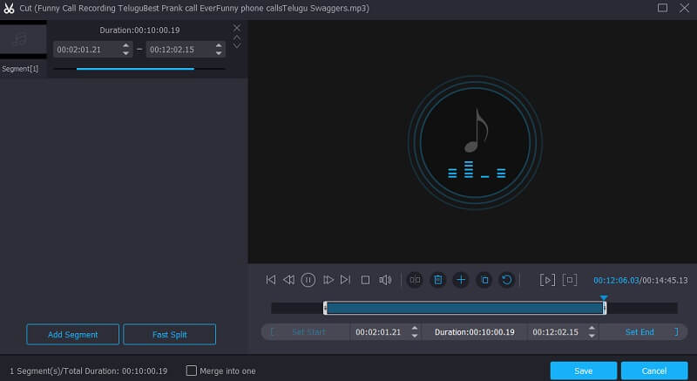Click the volume speaker icon
697x381 pixels.
[385, 280]
